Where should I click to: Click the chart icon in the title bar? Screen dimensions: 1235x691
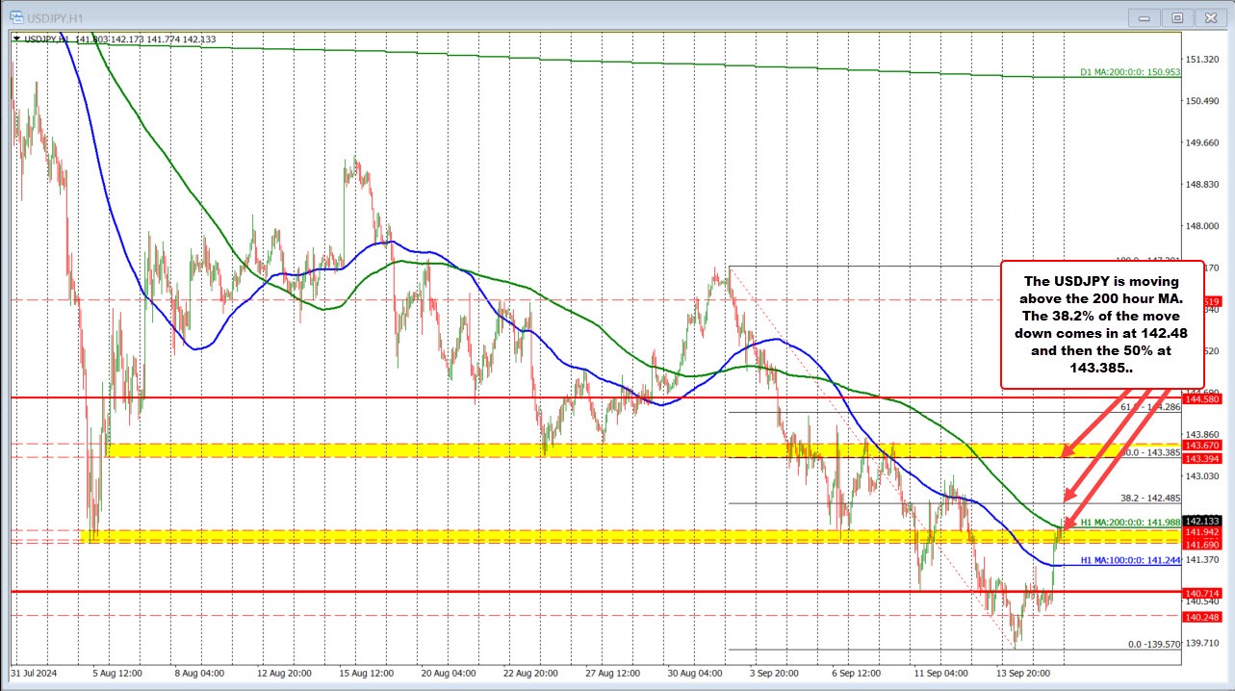pyautogui.click(x=15, y=16)
